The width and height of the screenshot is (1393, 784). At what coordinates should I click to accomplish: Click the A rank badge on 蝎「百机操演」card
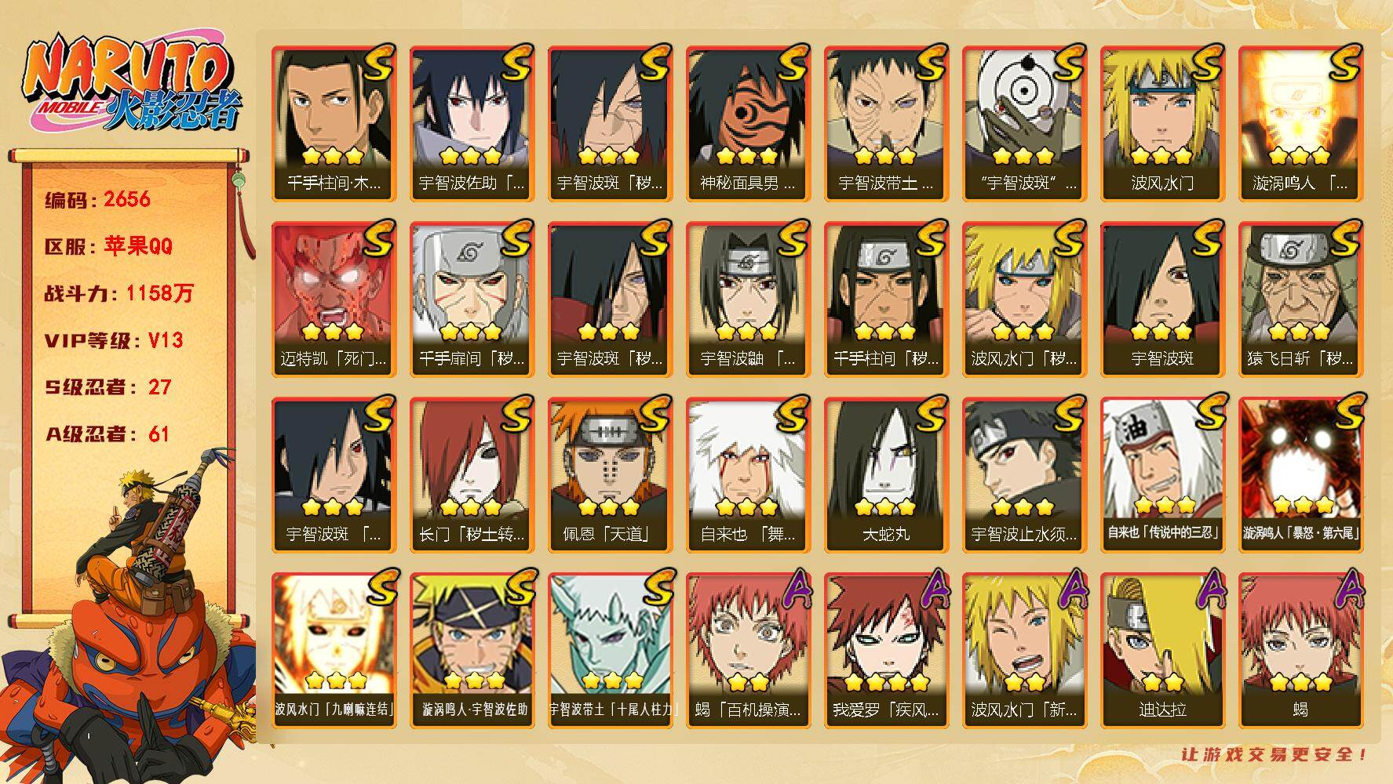pos(792,590)
